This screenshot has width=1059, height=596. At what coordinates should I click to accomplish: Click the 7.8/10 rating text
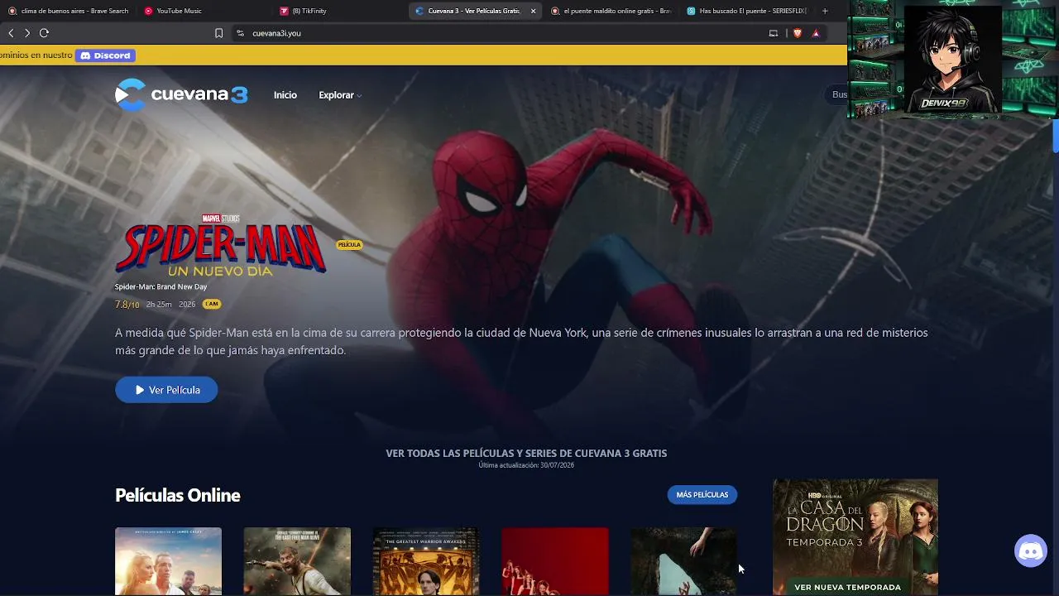coord(127,305)
